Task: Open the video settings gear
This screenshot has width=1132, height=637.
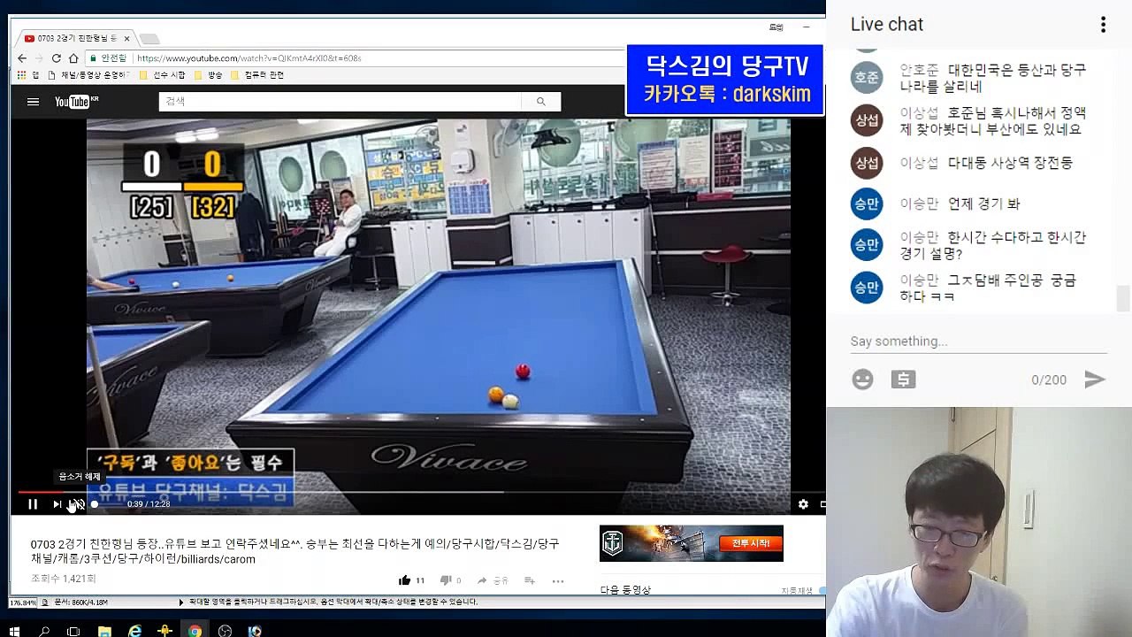Action: (803, 504)
